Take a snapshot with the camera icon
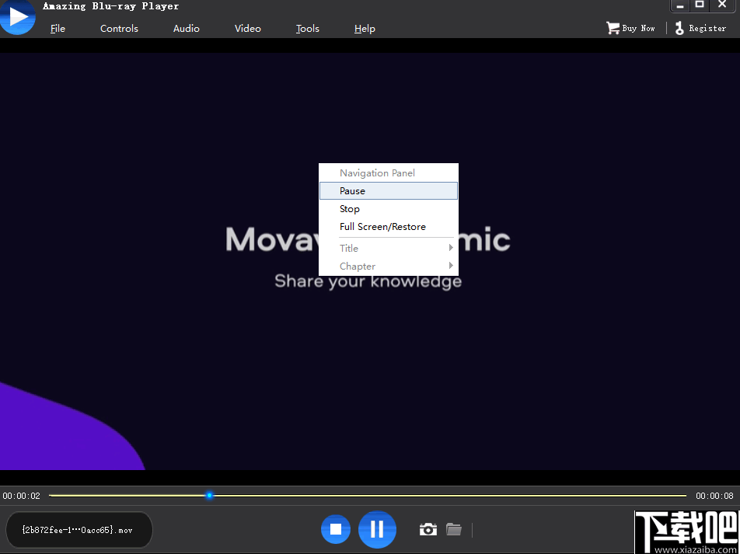 [428, 529]
